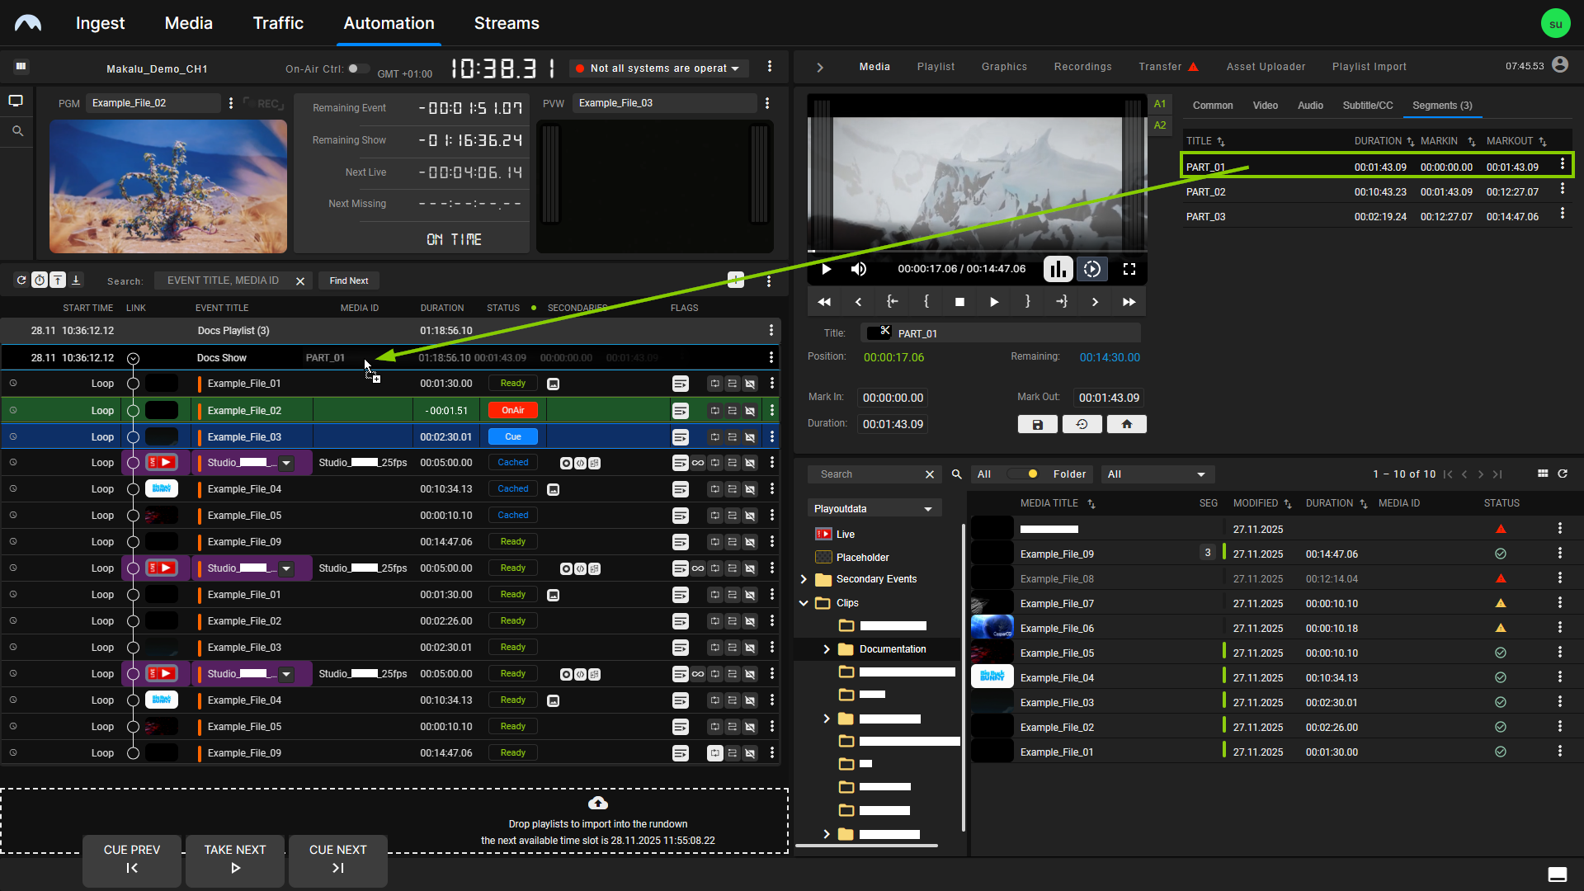Mute the preview player audio
This screenshot has width=1584, height=891.
pyautogui.click(x=859, y=269)
